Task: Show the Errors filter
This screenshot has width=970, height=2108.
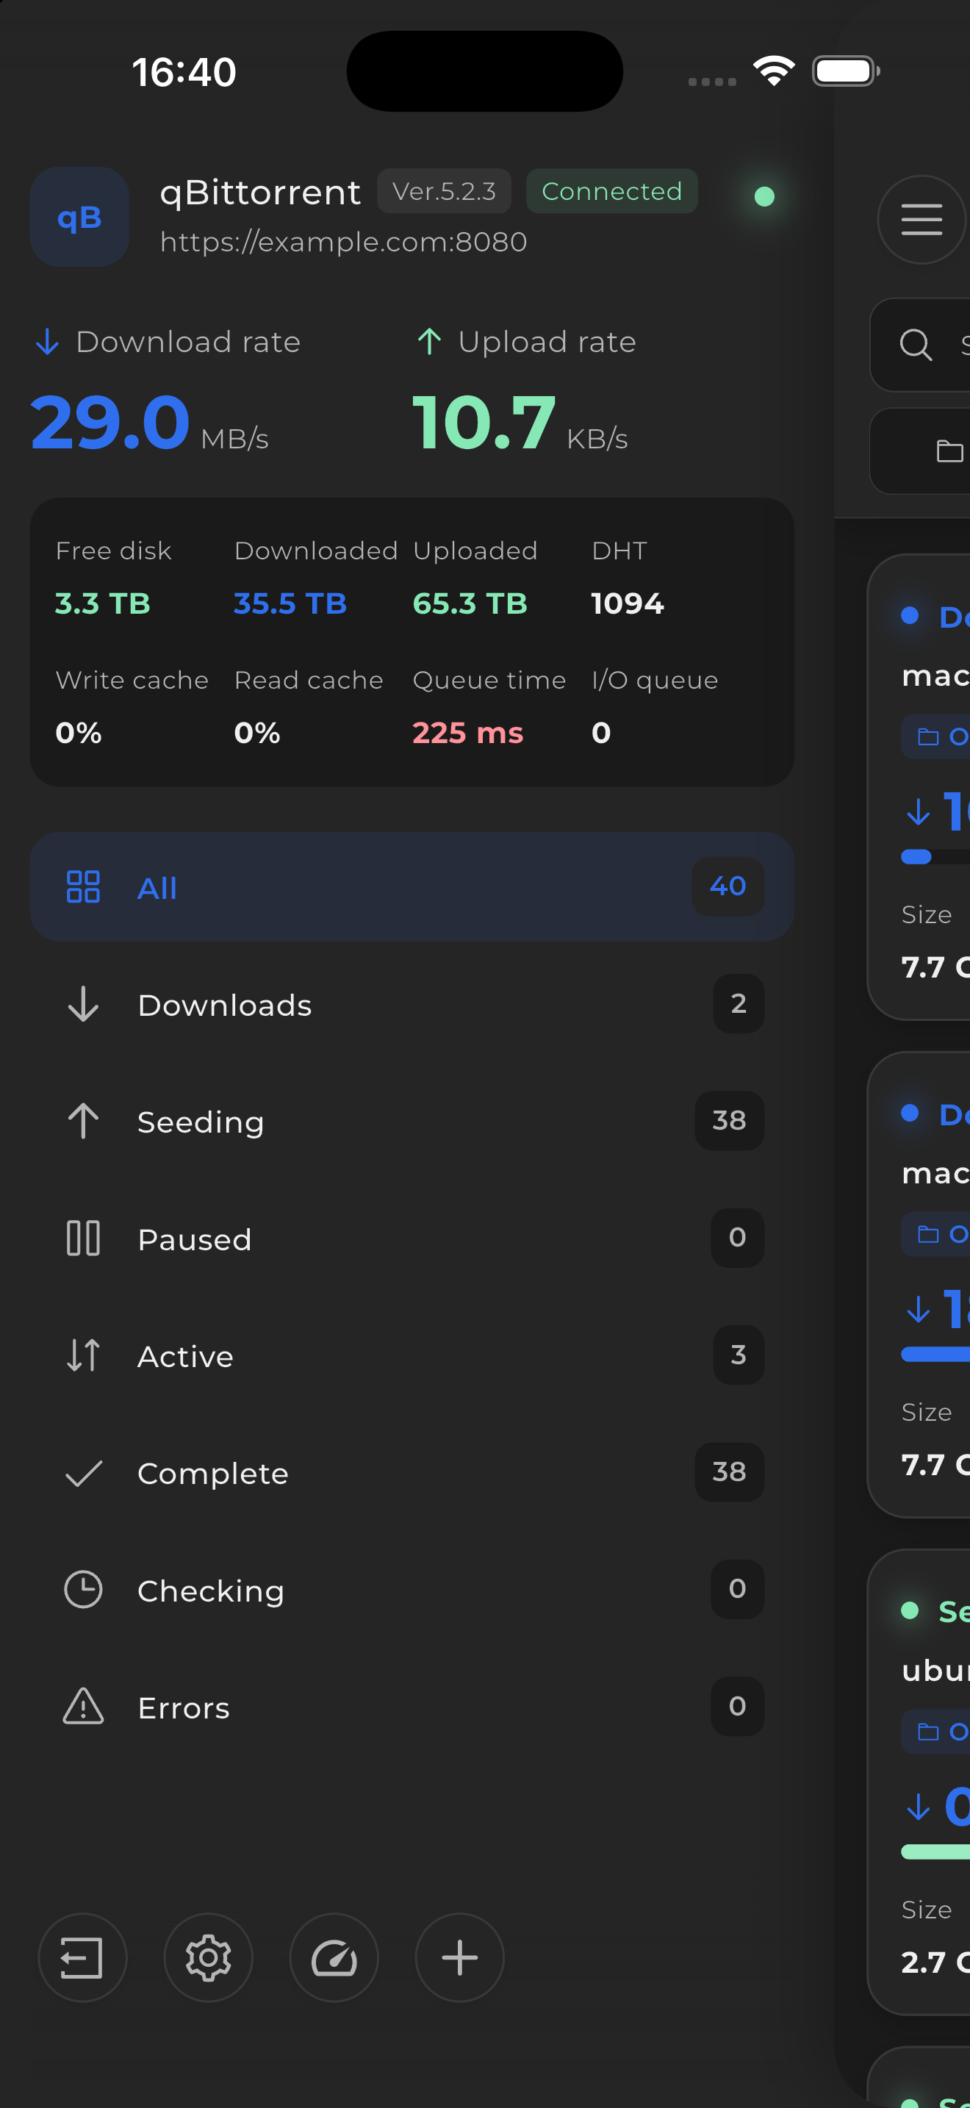Action: (412, 1707)
